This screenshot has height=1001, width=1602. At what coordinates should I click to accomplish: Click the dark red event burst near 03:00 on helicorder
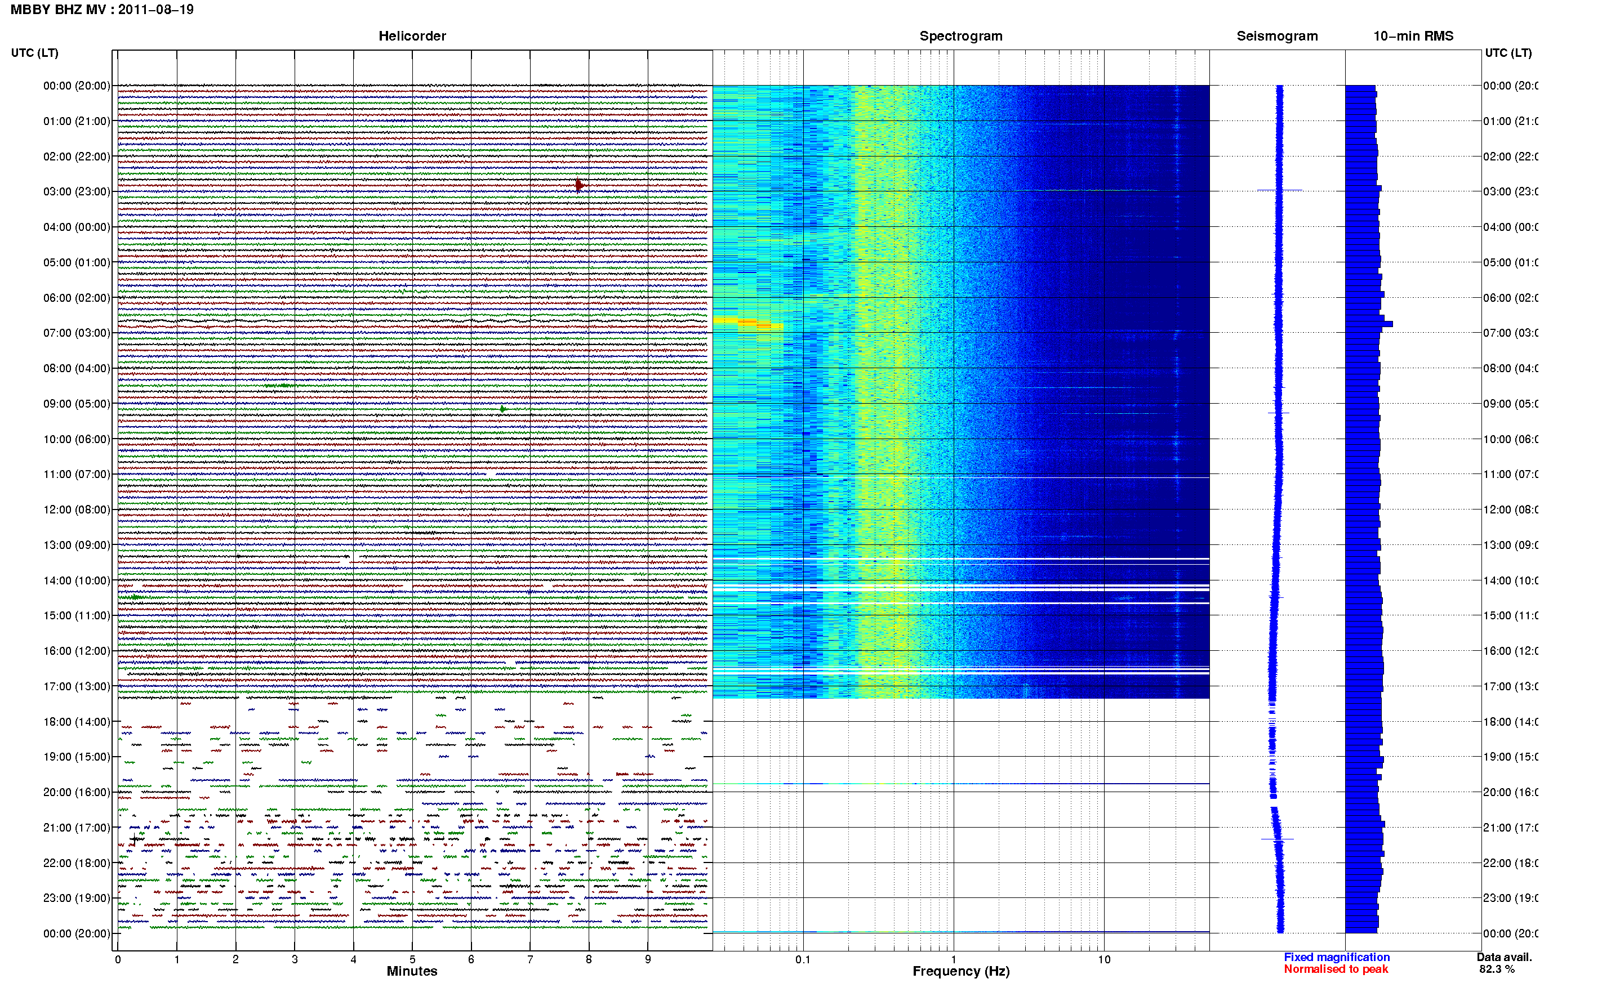click(x=579, y=185)
